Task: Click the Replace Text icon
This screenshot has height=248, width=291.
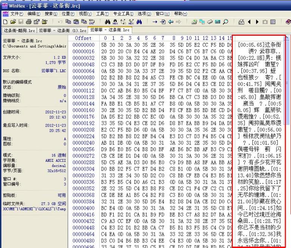Action: point(123,22)
